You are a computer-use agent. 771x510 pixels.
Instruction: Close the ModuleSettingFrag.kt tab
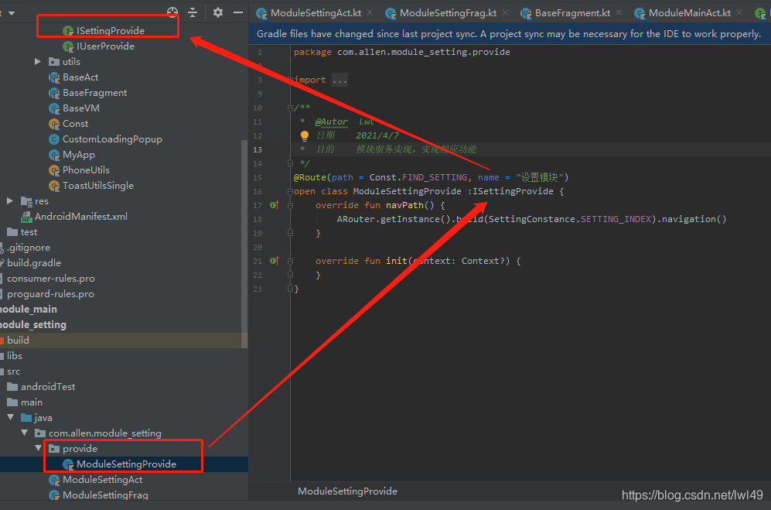(x=505, y=12)
